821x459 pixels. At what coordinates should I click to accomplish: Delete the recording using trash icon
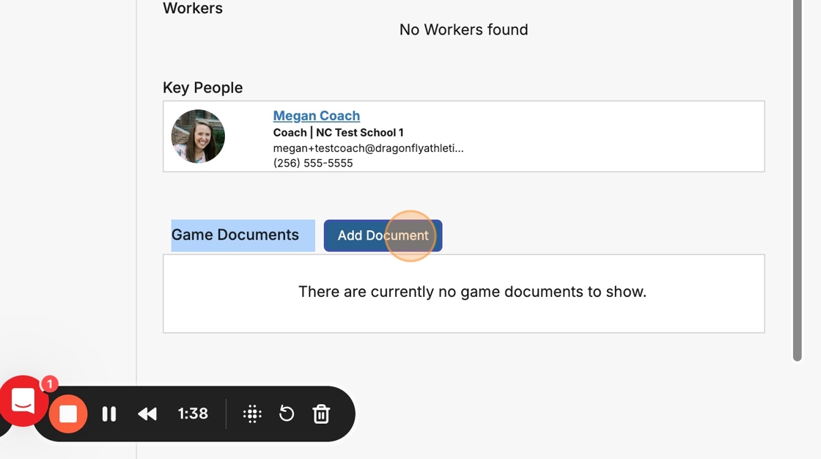pos(321,414)
